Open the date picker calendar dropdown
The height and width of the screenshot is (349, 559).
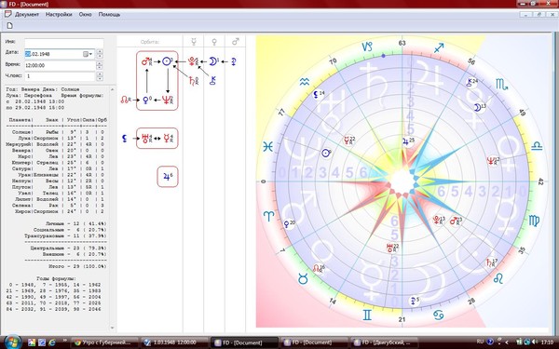88,54
